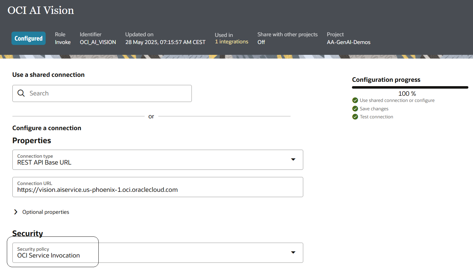Click the Save changes step text
Screen dimensions: 473x269
(x=374, y=109)
